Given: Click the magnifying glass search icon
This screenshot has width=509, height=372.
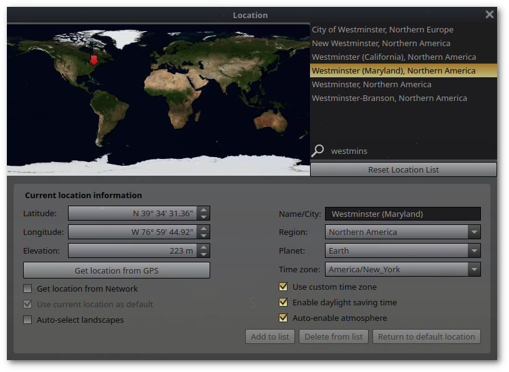Looking at the screenshot, I should coord(318,151).
